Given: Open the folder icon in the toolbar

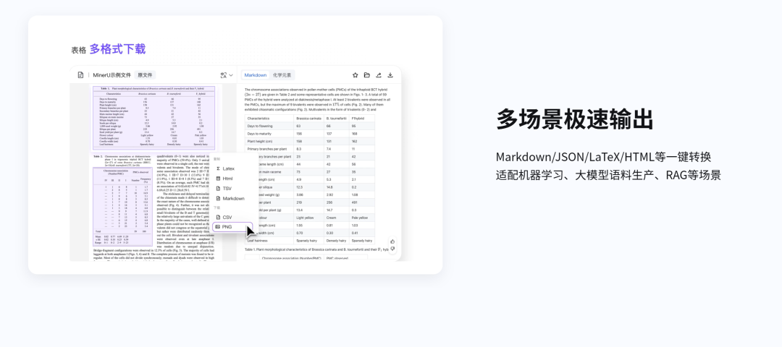Looking at the screenshot, I should click(367, 75).
